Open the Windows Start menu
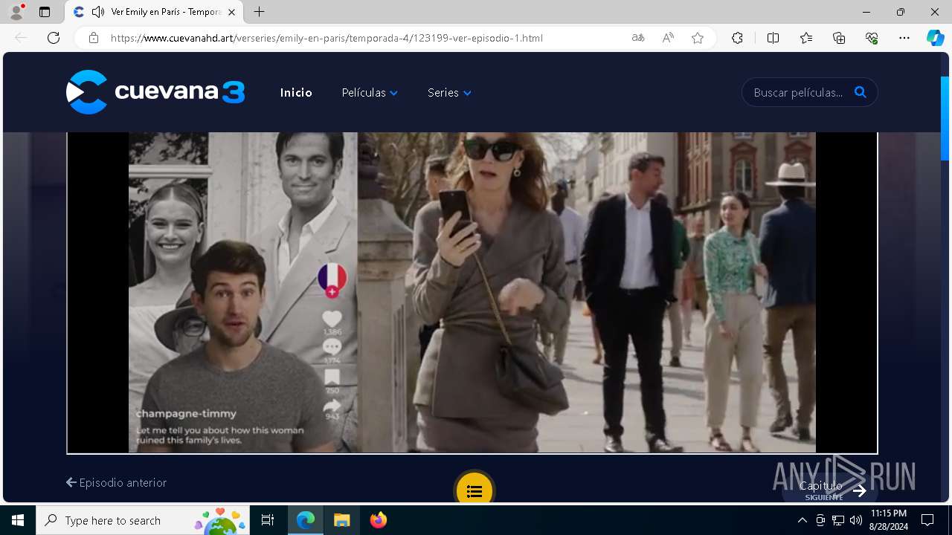Viewport: 952px width, 535px height. [x=18, y=520]
